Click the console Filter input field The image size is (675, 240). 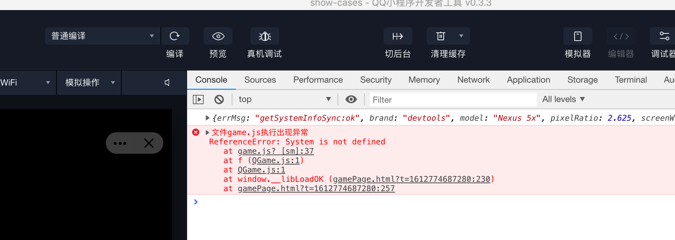[453, 100]
